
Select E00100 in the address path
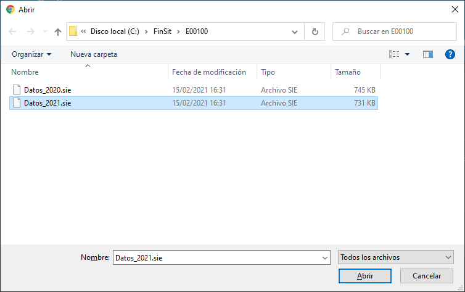click(x=197, y=31)
